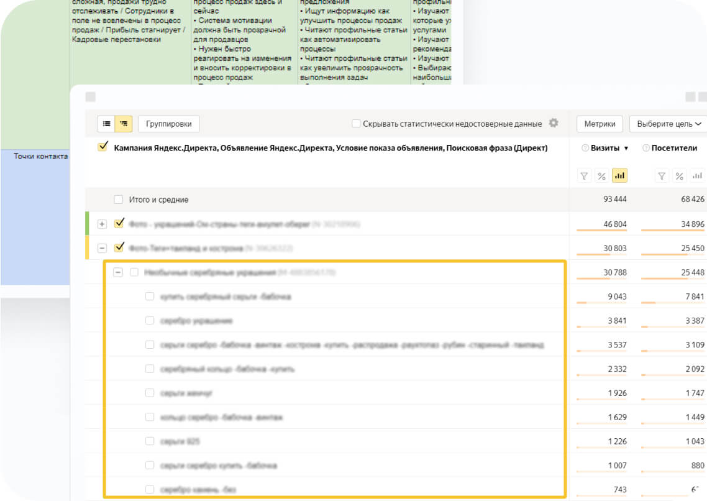This screenshot has width=707, height=501.
Task: Check the 'Итого и средние' checkbox
Action: pyautogui.click(x=119, y=200)
